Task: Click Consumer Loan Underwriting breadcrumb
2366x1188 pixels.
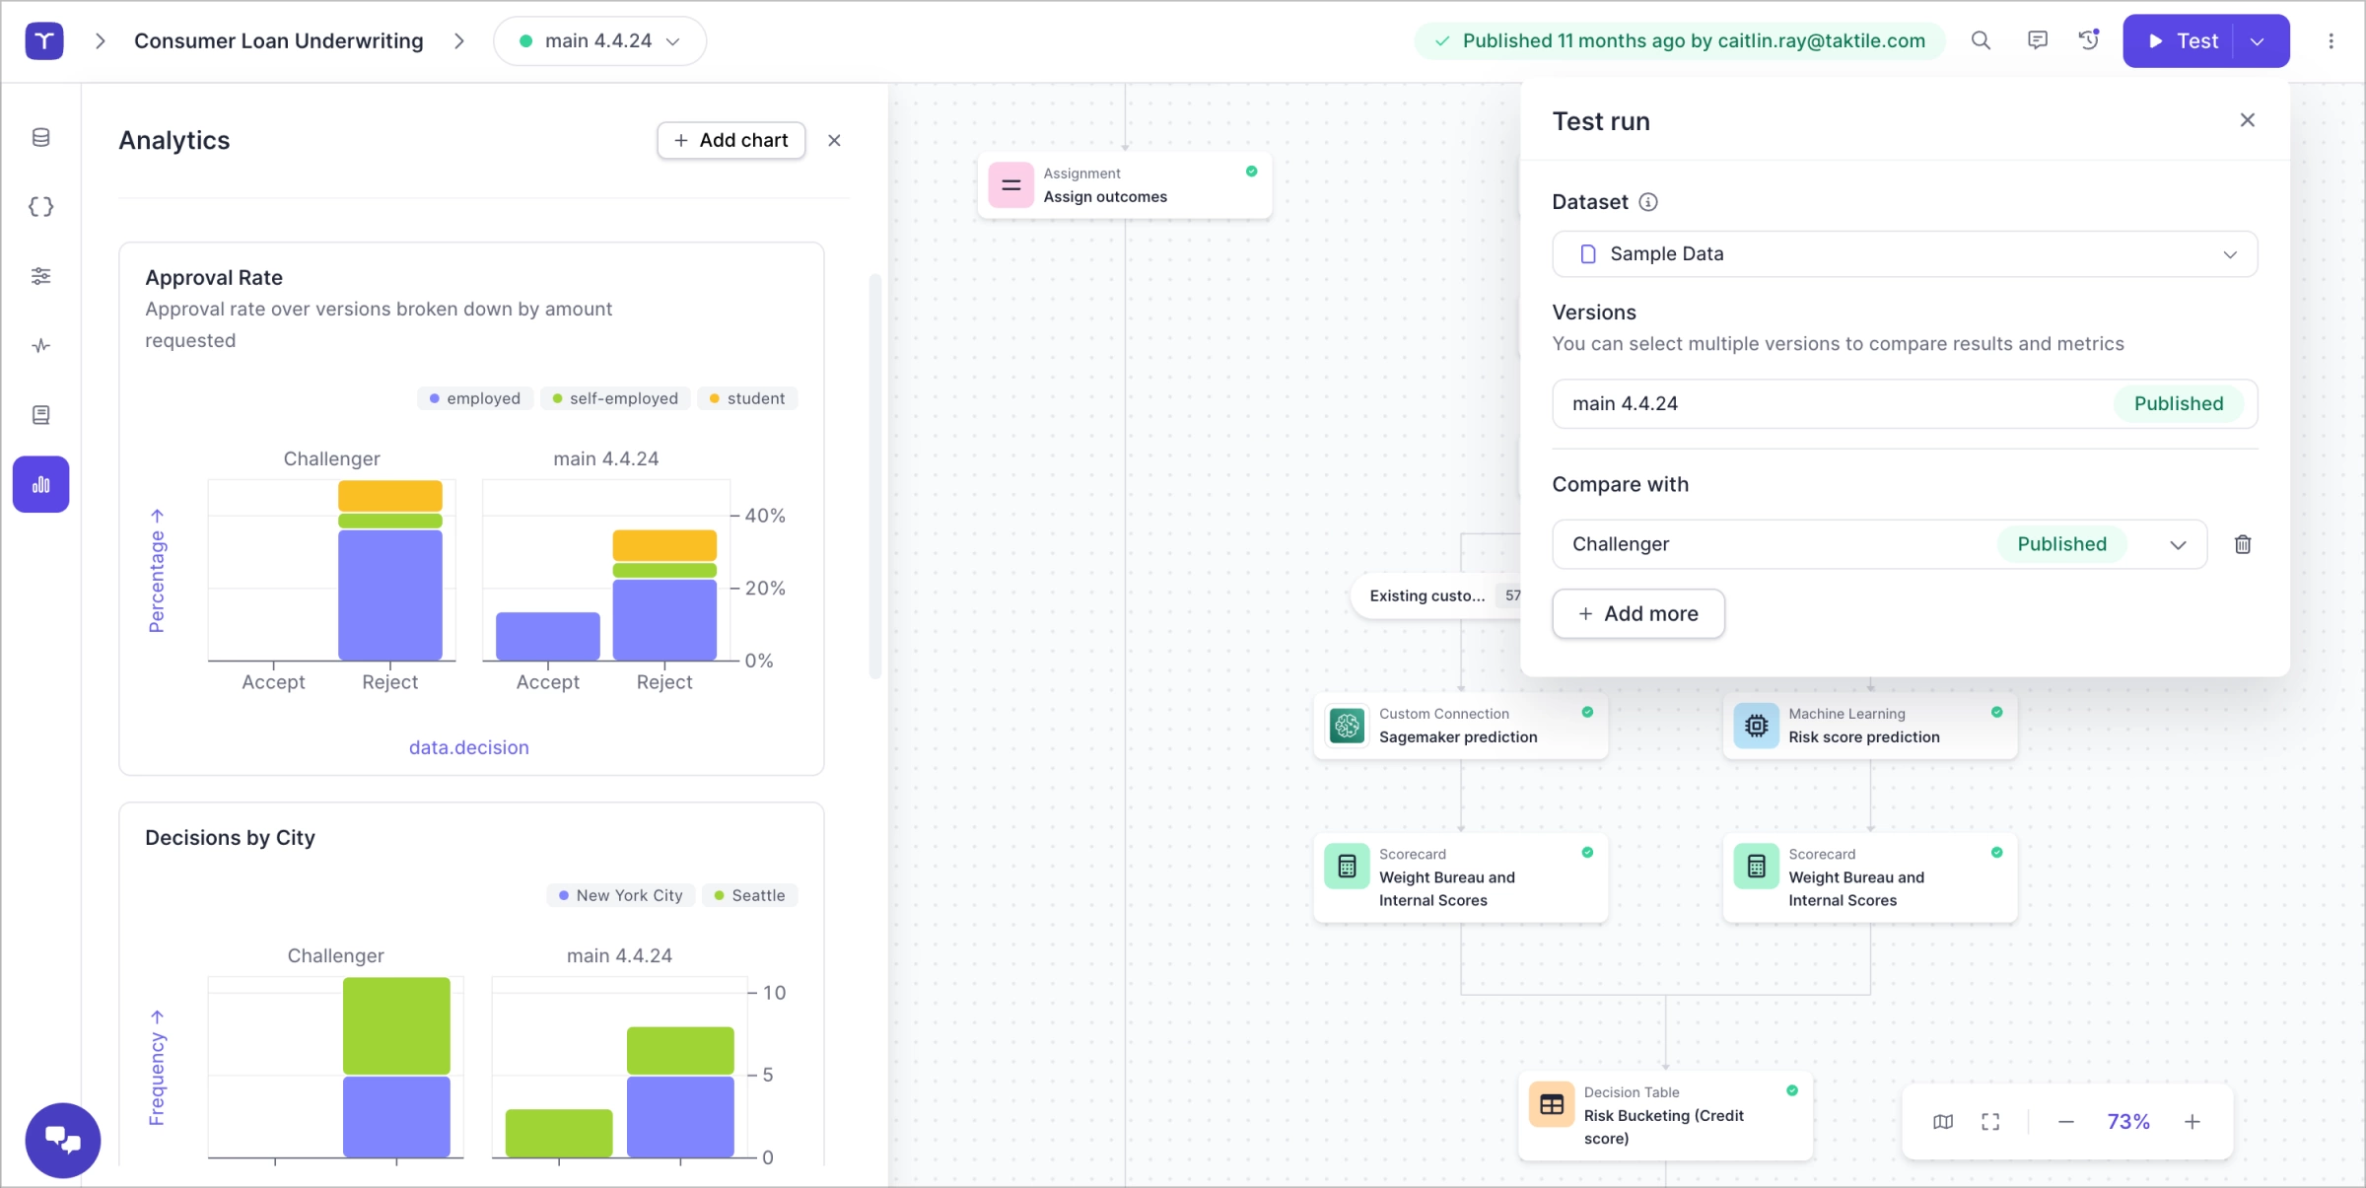Action: (278, 41)
